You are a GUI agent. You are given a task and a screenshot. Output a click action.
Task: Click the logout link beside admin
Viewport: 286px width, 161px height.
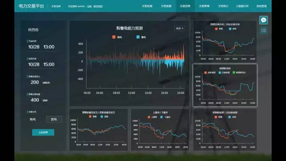89,6
